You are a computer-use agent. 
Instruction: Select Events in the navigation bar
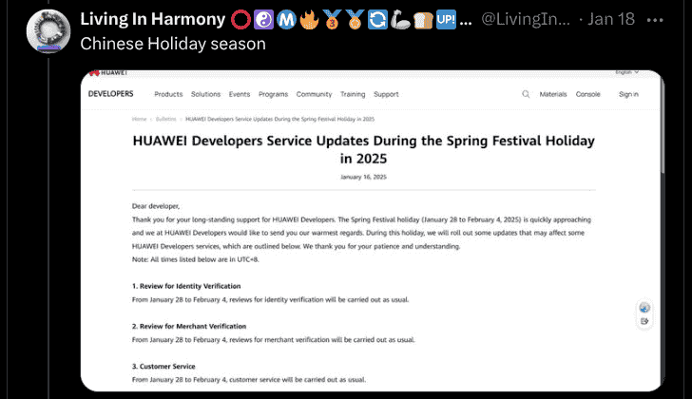(x=240, y=94)
